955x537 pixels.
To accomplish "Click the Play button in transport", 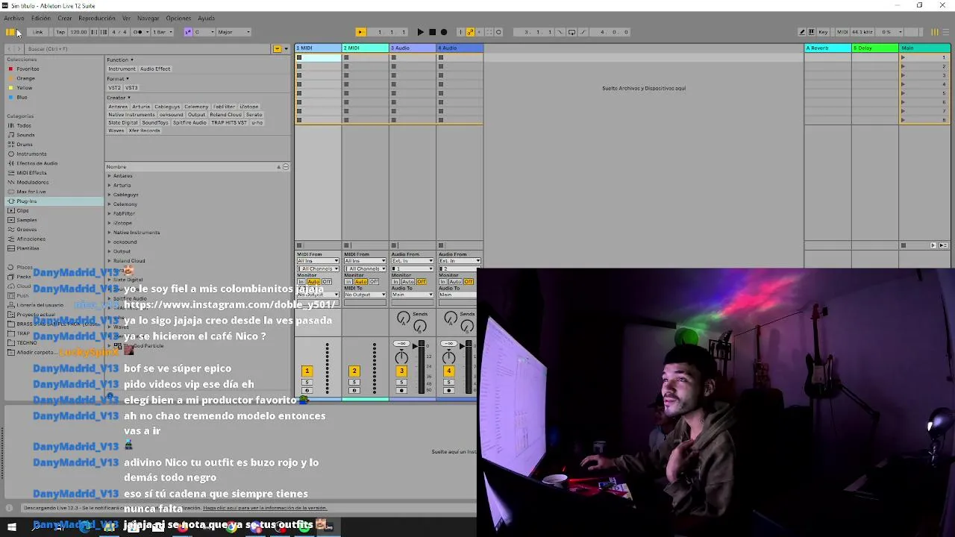I will click(420, 32).
